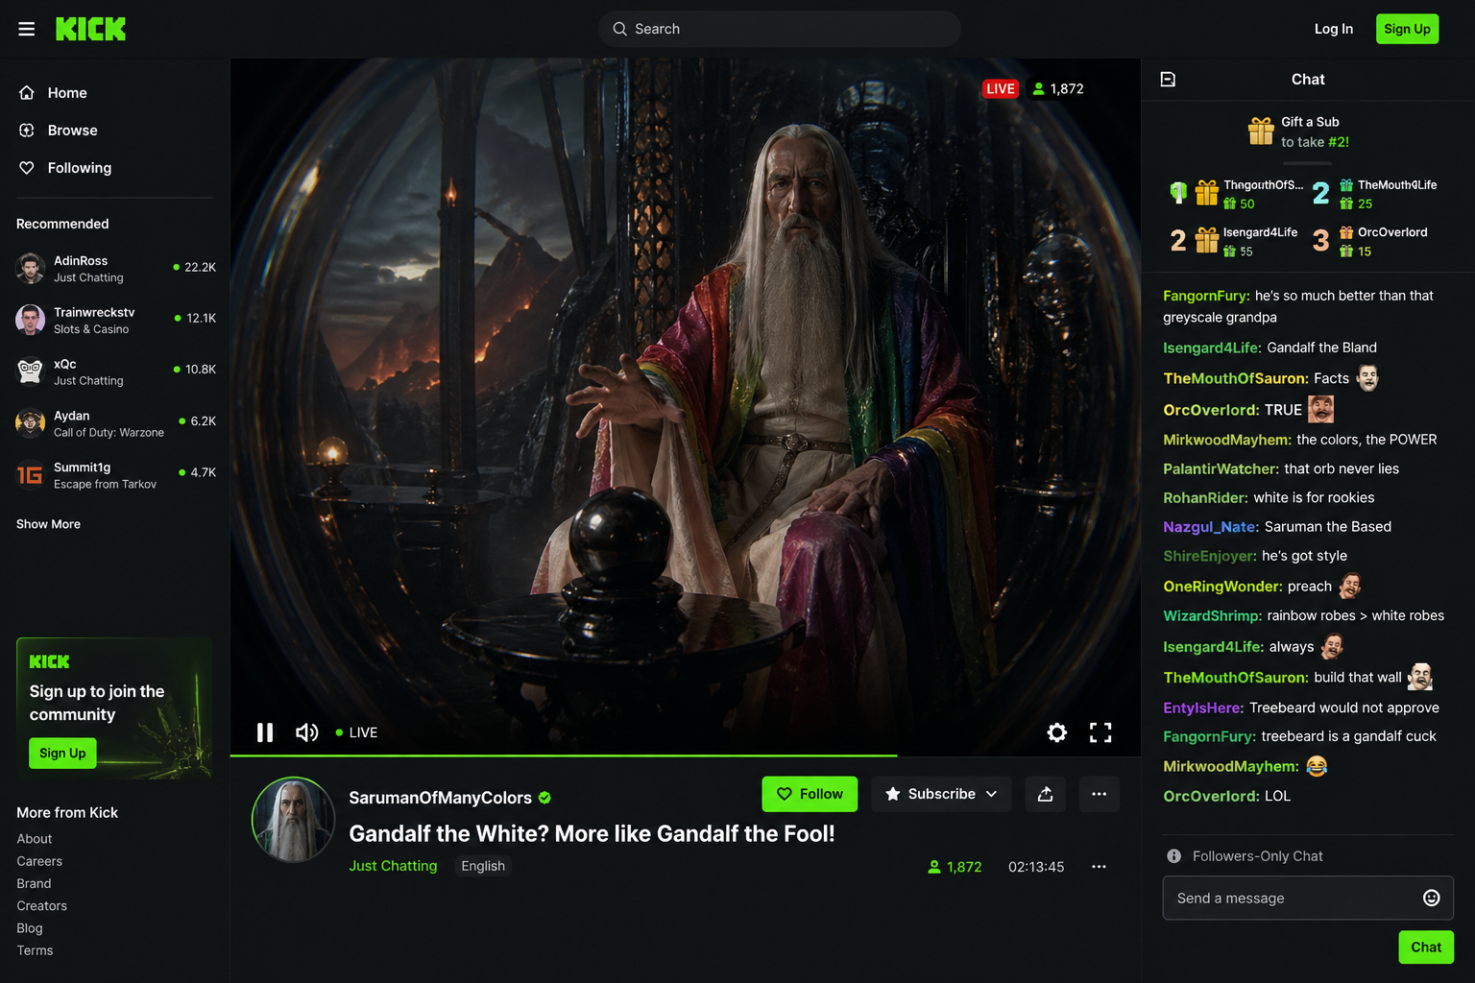1475x983 pixels.
Task: Share the stream via share icon
Action: tap(1045, 794)
